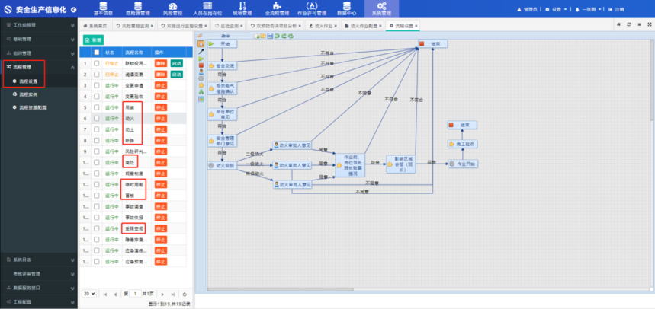Select the green start node tool in palette
The image size is (655, 309).
201,58
